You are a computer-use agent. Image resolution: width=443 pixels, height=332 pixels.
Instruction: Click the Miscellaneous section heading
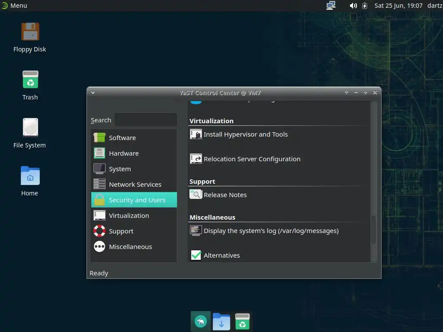[212, 217]
